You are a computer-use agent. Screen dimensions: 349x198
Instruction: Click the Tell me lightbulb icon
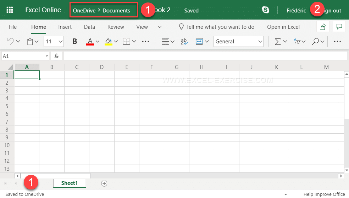pos(181,27)
